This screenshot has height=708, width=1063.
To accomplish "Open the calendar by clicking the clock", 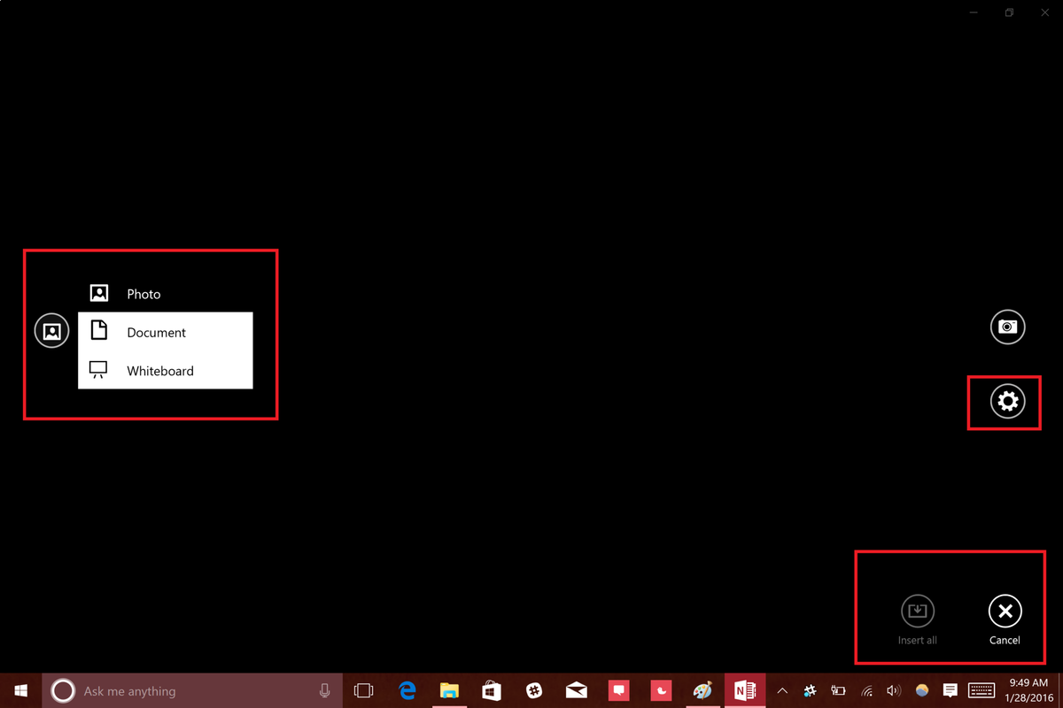I will point(1026,690).
